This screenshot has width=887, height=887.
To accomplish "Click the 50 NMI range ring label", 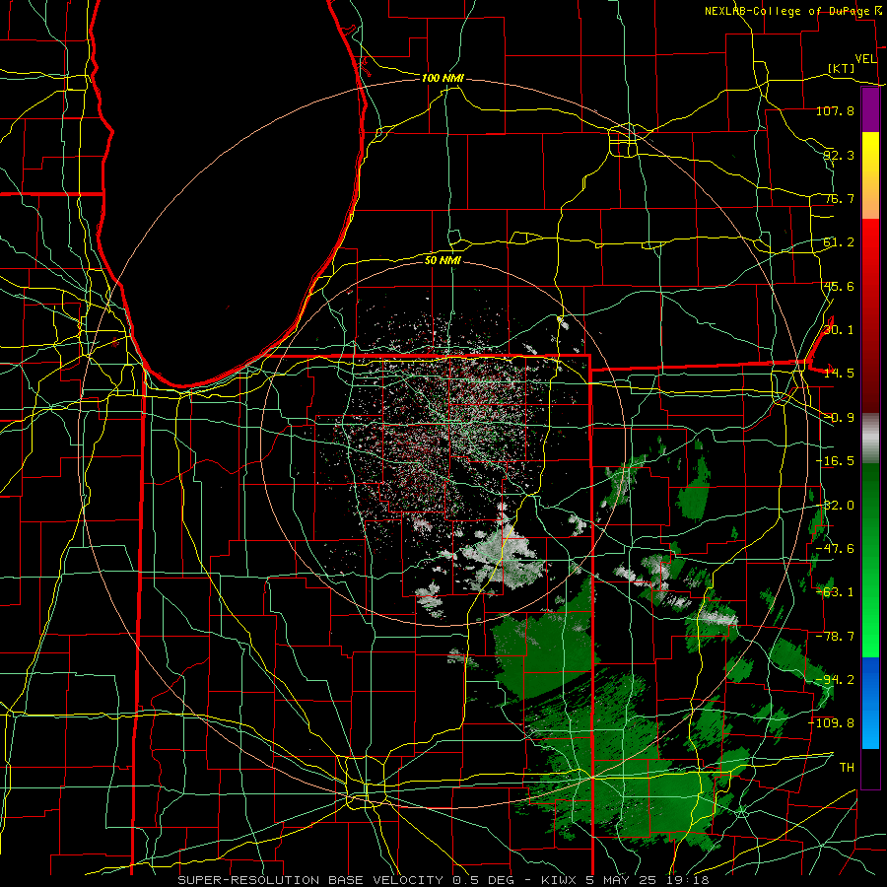I will click(x=443, y=260).
